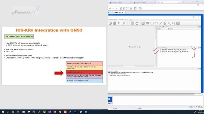Click the VMware manage snapshots toolbar icon
The height and width of the screenshot is (114, 204).
pyautogui.click(x=116, y=9)
